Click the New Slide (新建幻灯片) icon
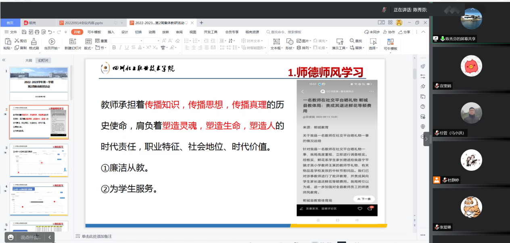The height and width of the screenshot is (243, 510). [73, 41]
